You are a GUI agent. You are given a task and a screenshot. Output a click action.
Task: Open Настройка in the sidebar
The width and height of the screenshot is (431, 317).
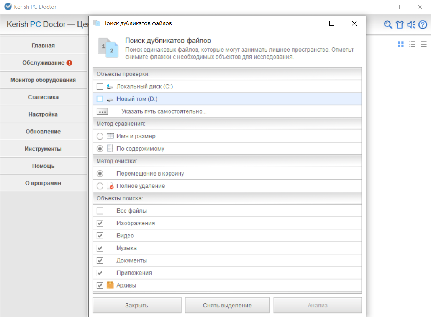tap(43, 114)
